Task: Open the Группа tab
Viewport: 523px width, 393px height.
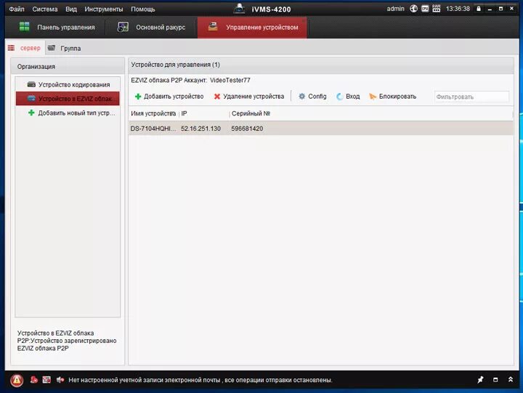Action: click(65, 48)
